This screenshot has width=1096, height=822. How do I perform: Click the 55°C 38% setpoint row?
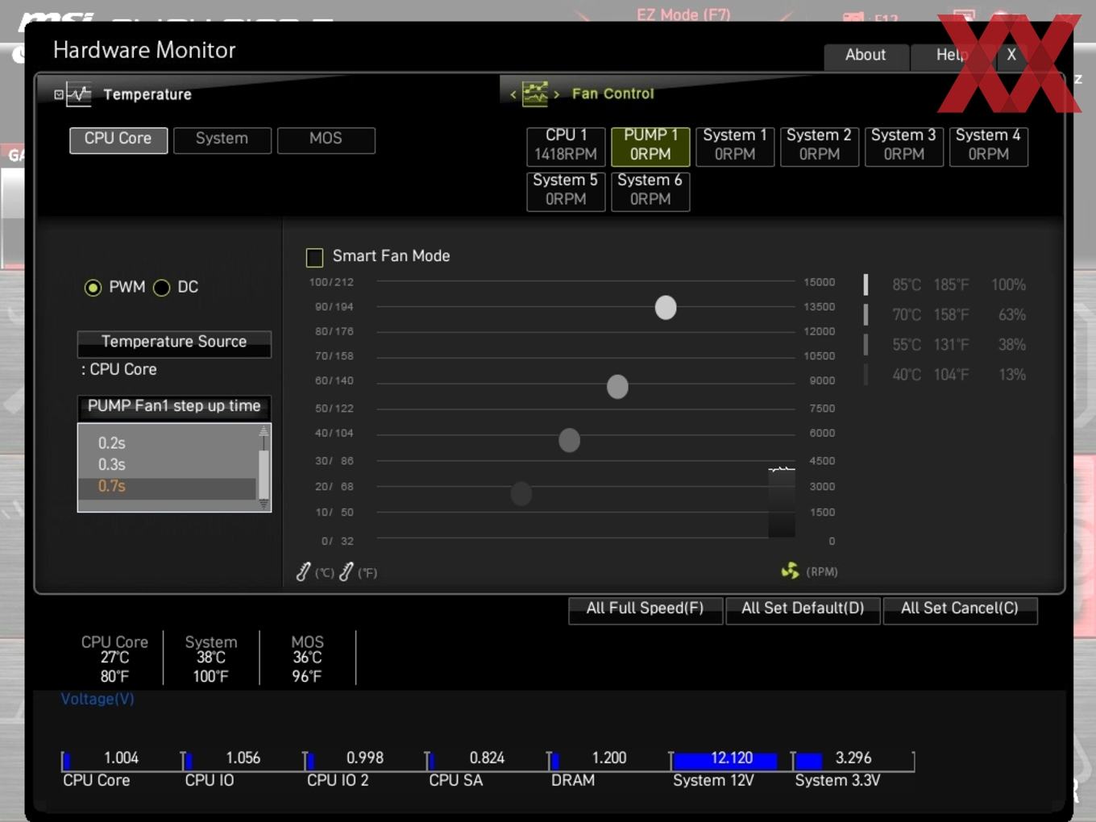pos(946,345)
